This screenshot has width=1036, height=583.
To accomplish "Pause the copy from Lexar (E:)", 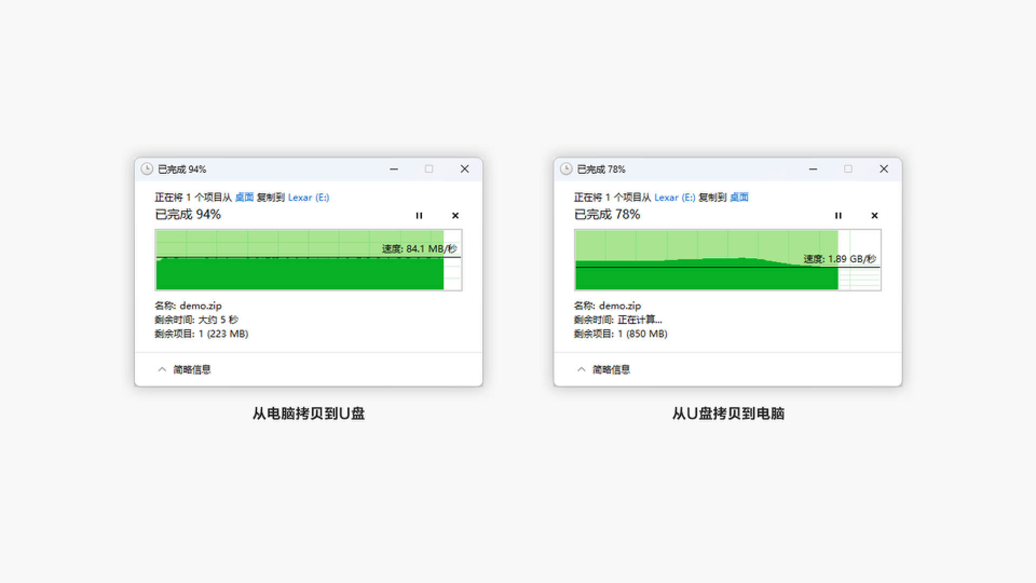I will point(839,215).
